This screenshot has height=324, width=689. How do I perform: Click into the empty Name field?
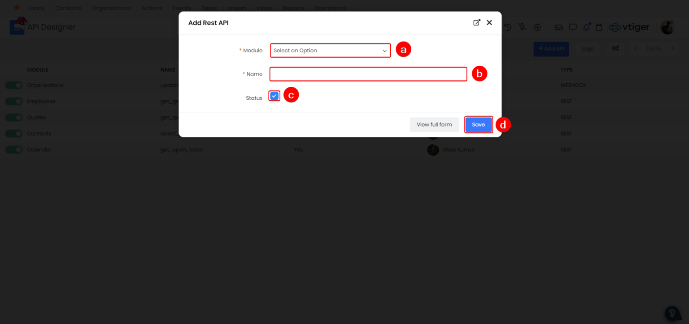(368, 73)
